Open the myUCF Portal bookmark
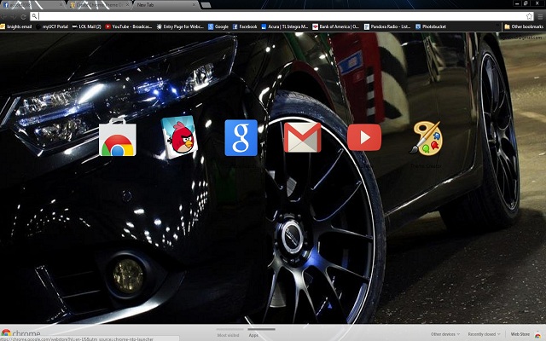 click(x=52, y=26)
